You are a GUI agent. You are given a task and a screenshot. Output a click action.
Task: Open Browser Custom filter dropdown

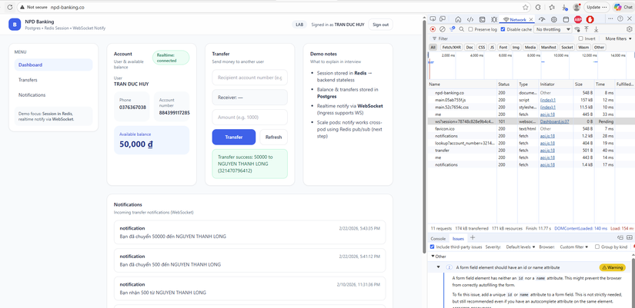click(575, 247)
